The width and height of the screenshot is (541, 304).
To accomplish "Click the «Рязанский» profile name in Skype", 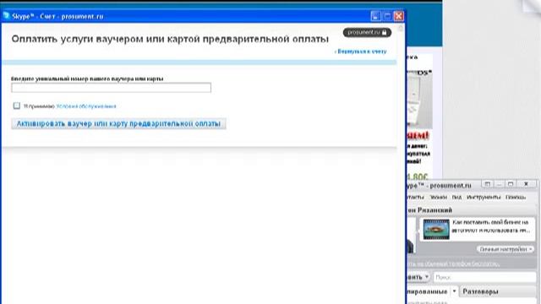I will point(434,210).
